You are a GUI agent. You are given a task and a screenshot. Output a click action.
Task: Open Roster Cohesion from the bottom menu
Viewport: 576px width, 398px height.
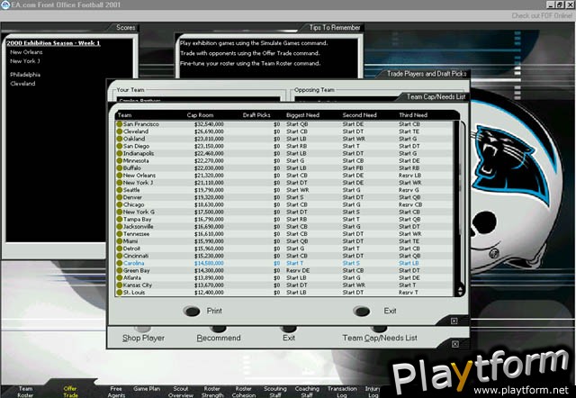coord(244,392)
